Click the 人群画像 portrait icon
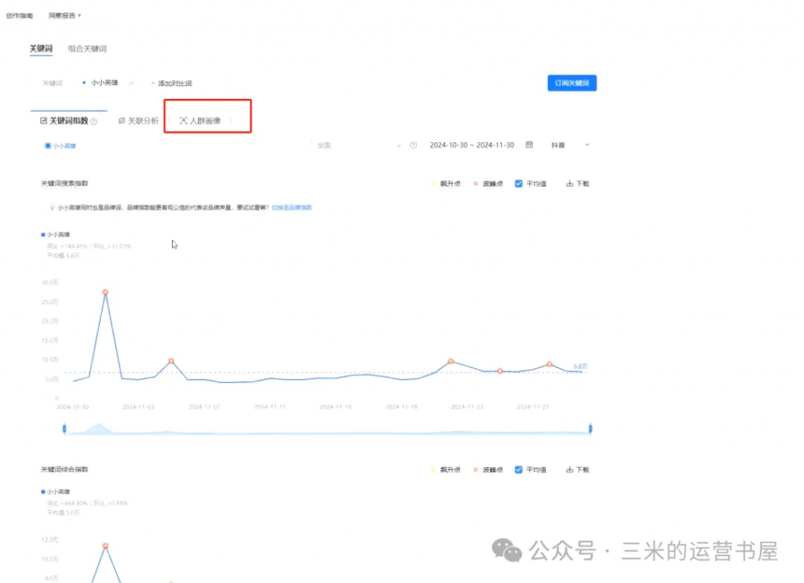This screenshot has width=804, height=583. 183,121
